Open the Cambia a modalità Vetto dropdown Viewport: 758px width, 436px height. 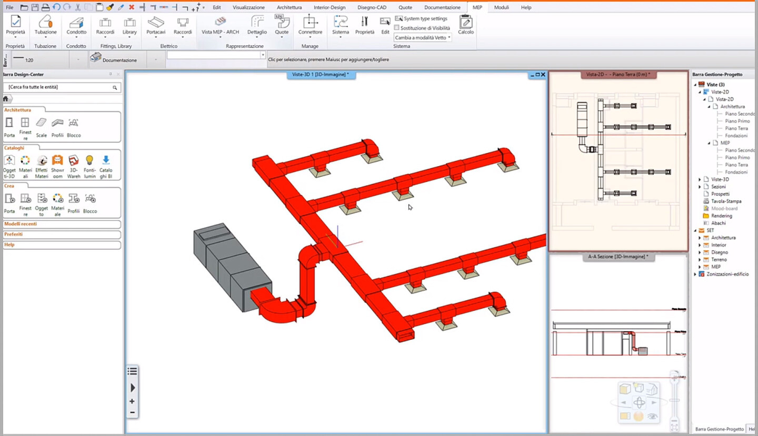tap(423, 38)
